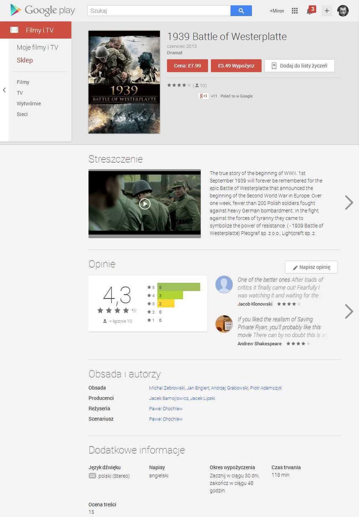Click the blue search magnifier button

241,11
